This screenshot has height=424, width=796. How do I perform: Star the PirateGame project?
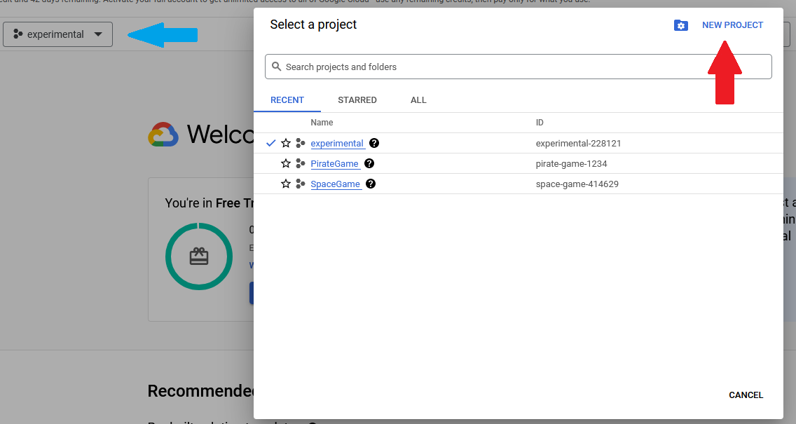pyautogui.click(x=285, y=163)
